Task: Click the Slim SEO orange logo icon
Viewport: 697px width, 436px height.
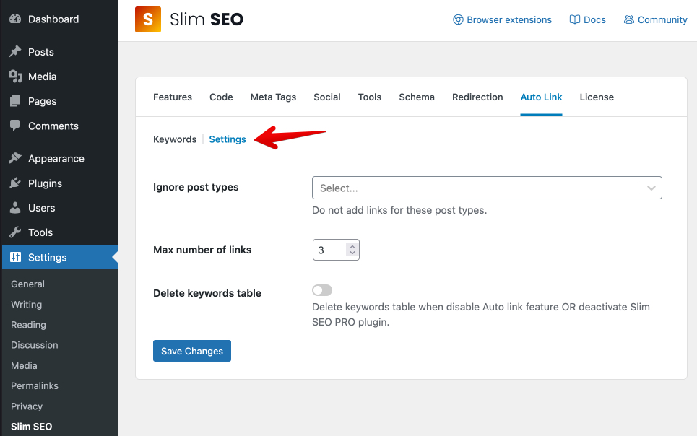Action: [x=148, y=19]
